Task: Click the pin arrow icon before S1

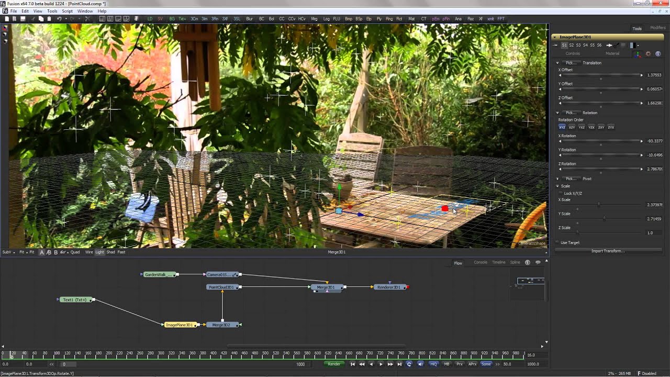Action: [x=555, y=45]
